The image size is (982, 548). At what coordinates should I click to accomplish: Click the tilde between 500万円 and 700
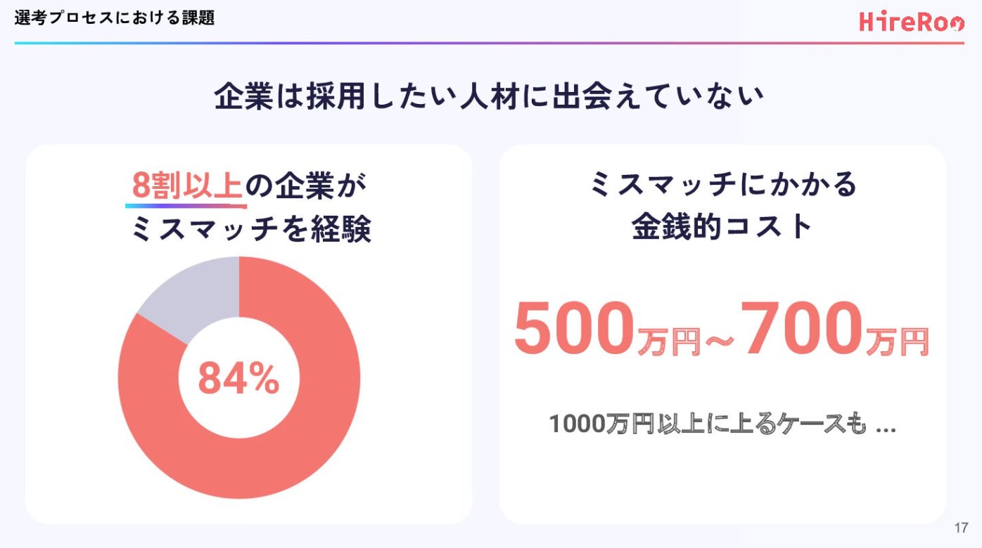(719, 340)
